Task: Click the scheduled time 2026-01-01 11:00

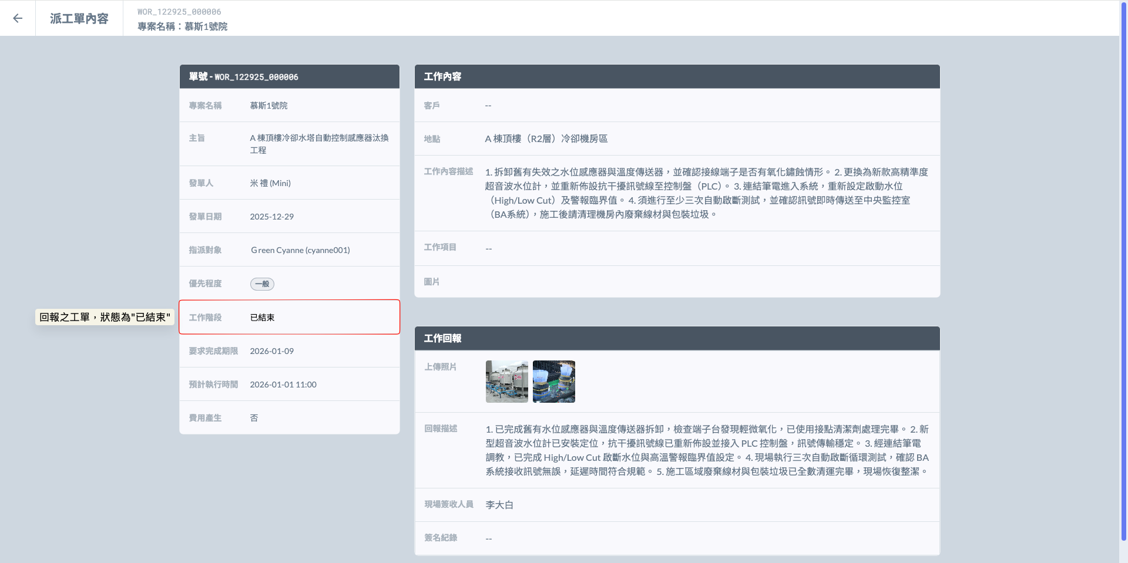Action: click(x=283, y=385)
